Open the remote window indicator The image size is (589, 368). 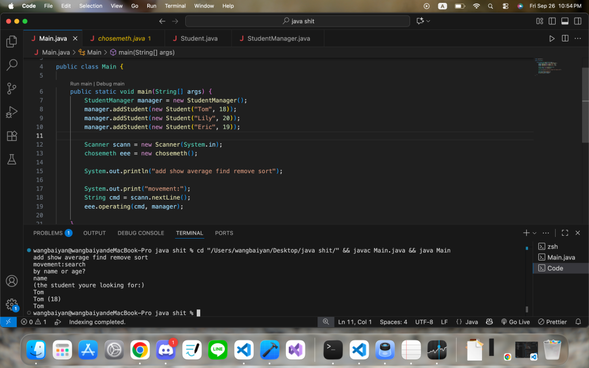8,322
